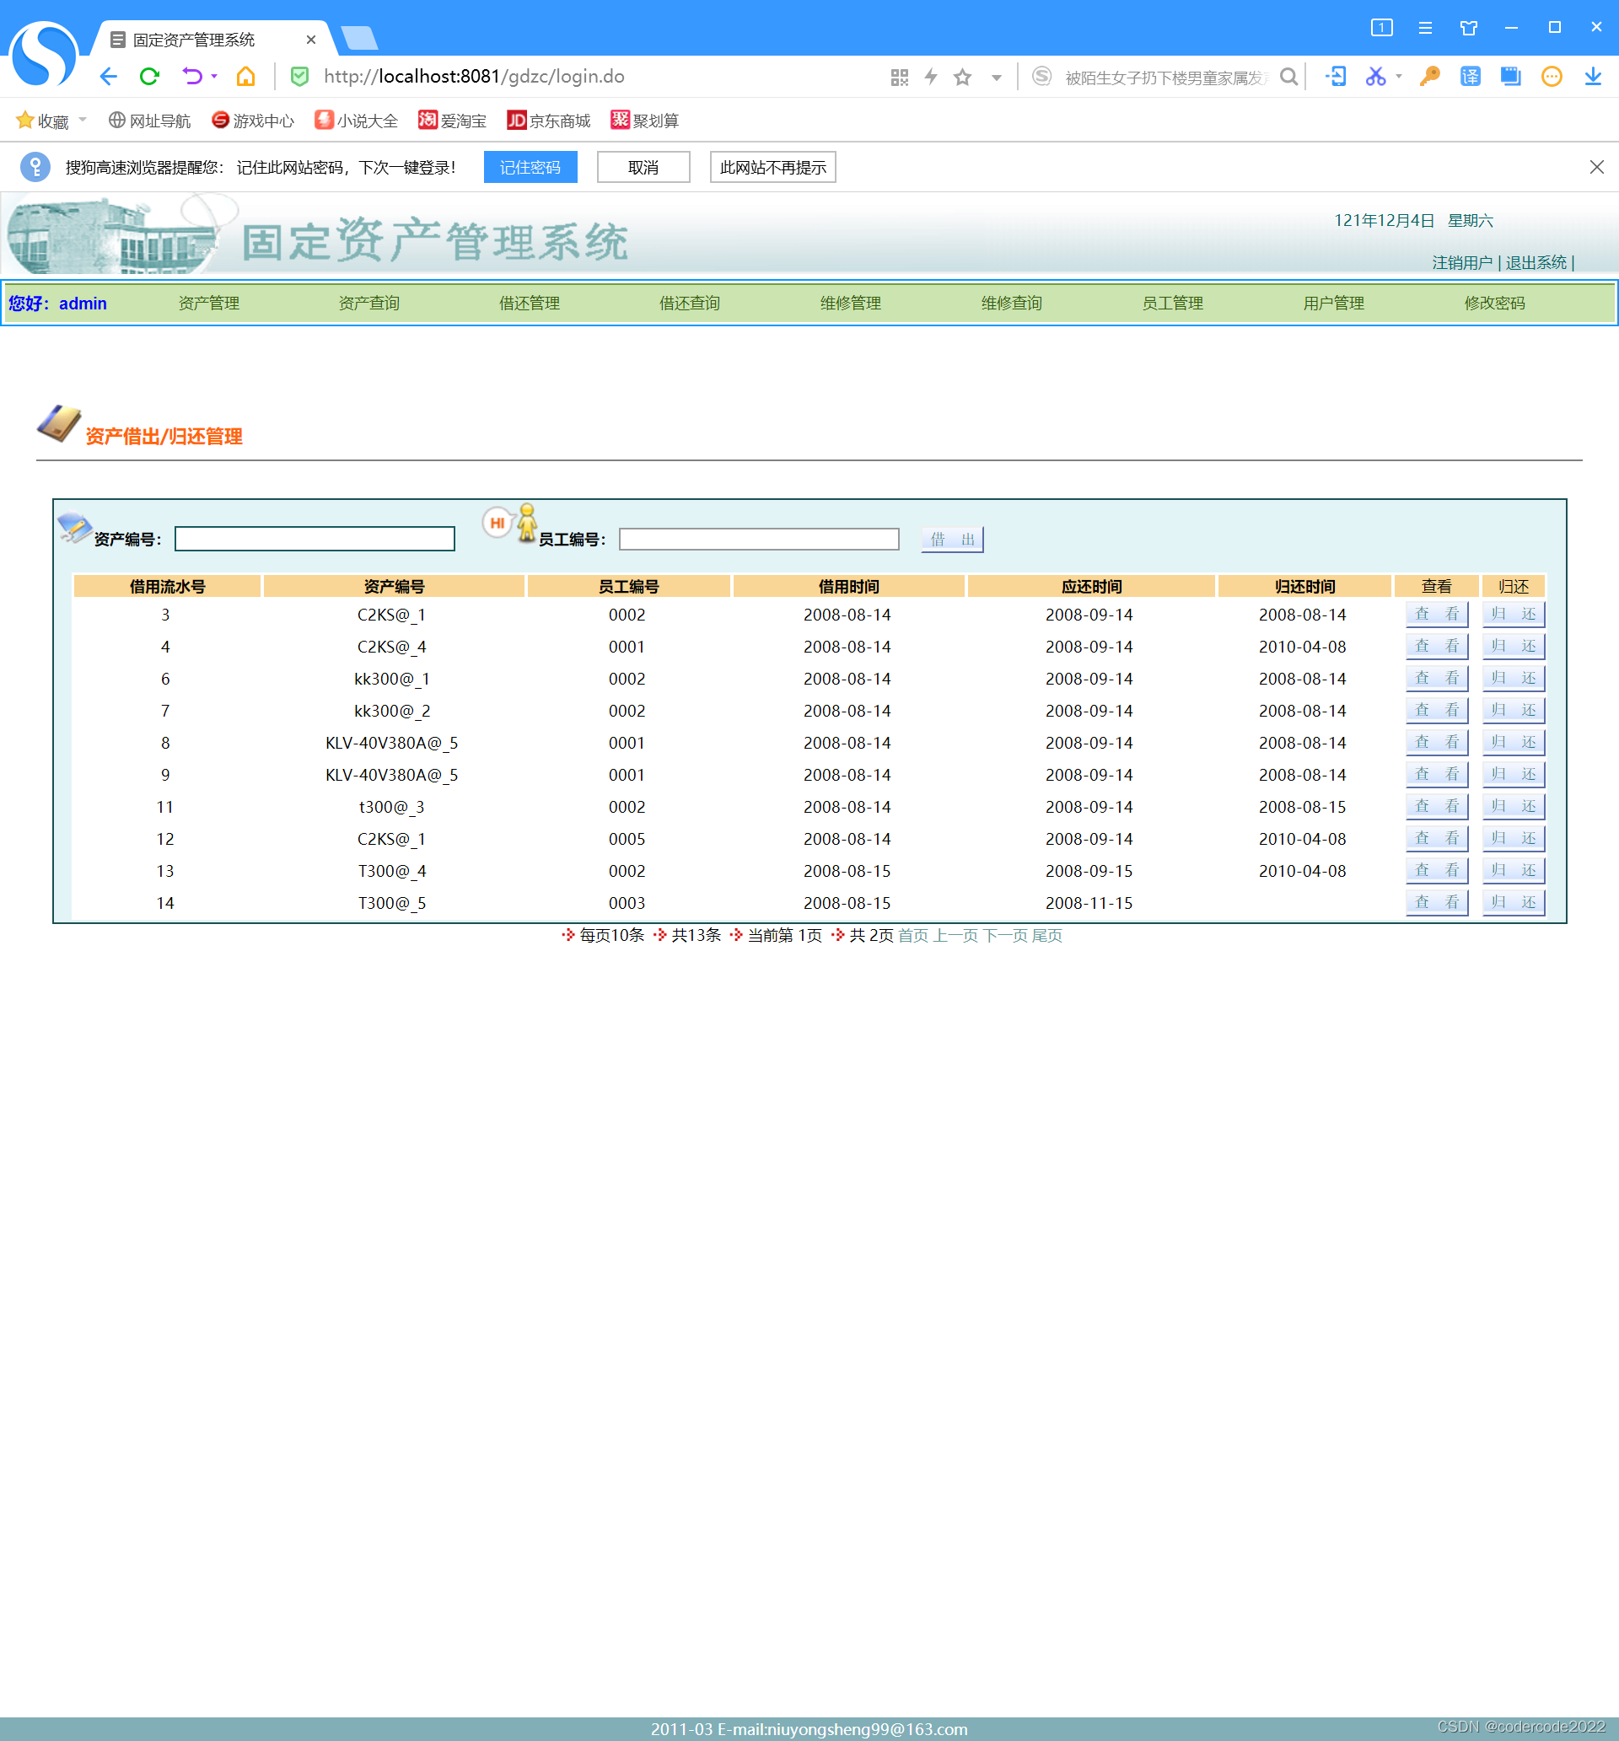Screen dimensions: 1619x1741
Task: Click the translate icon in toolbar
Action: point(1469,77)
